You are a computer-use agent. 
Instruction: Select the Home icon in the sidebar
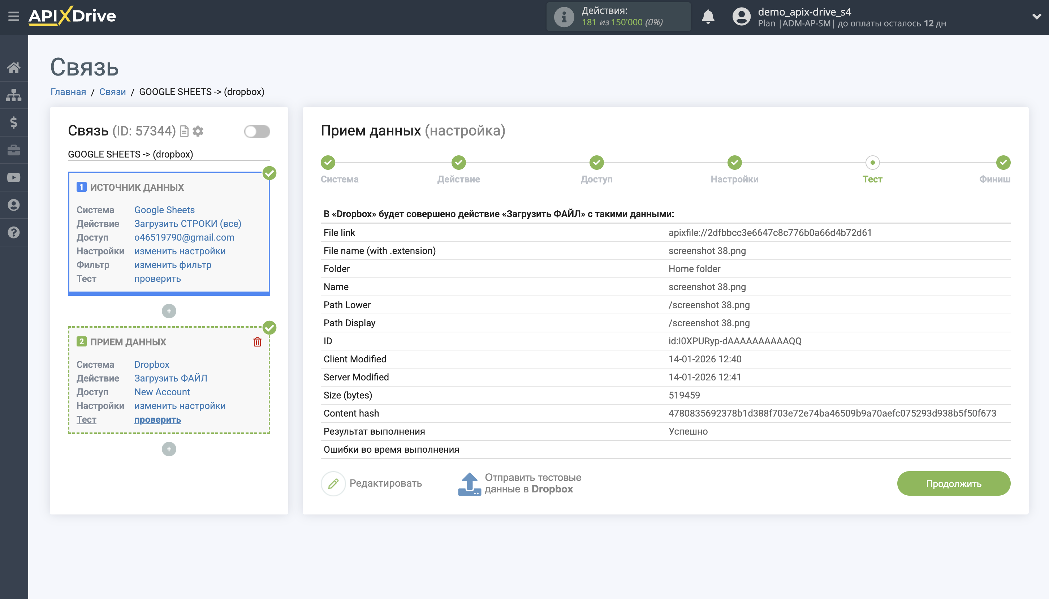(14, 67)
